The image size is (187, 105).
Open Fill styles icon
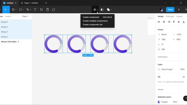coord(184,77)
